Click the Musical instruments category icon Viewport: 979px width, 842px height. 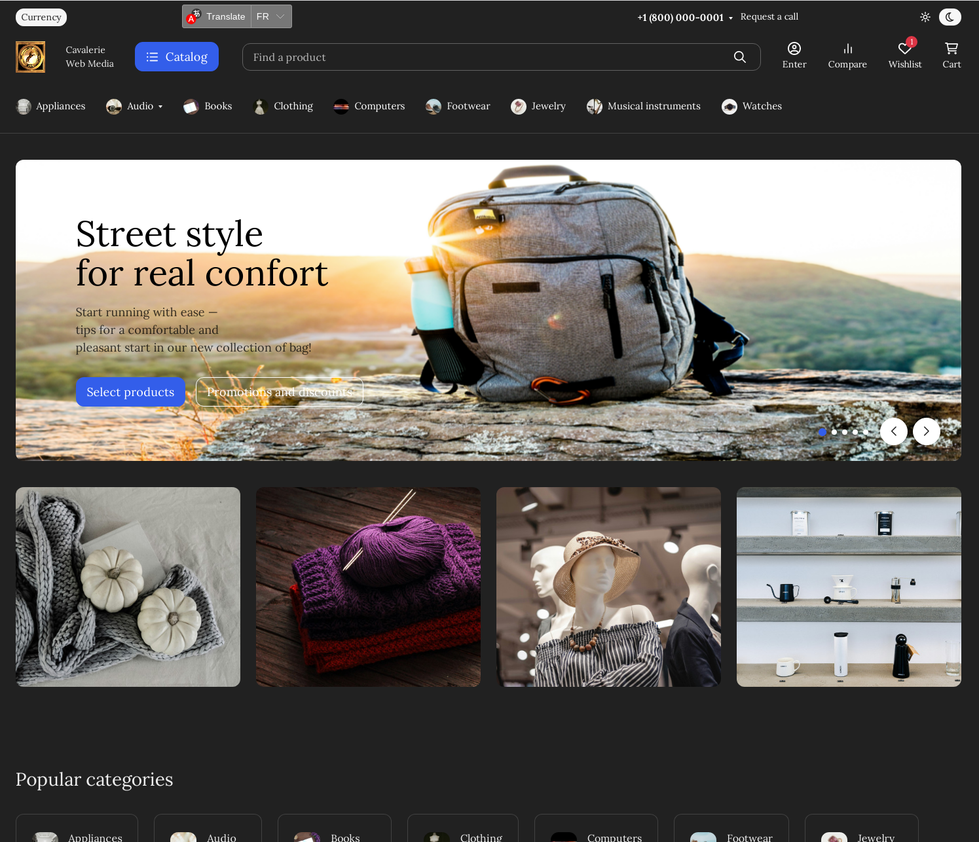point(595,106)
